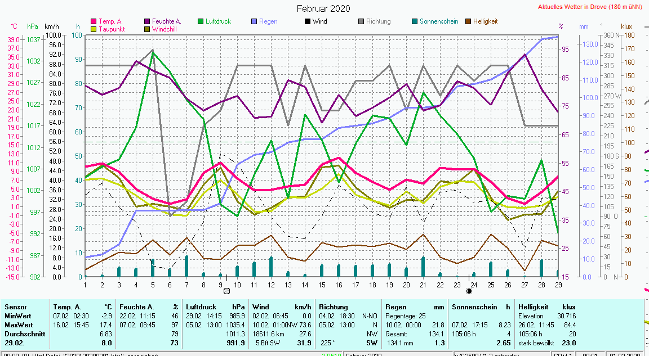Toggle the Regen series legend label
Viewport: 649px width, 356px height.
coord(268,22)
